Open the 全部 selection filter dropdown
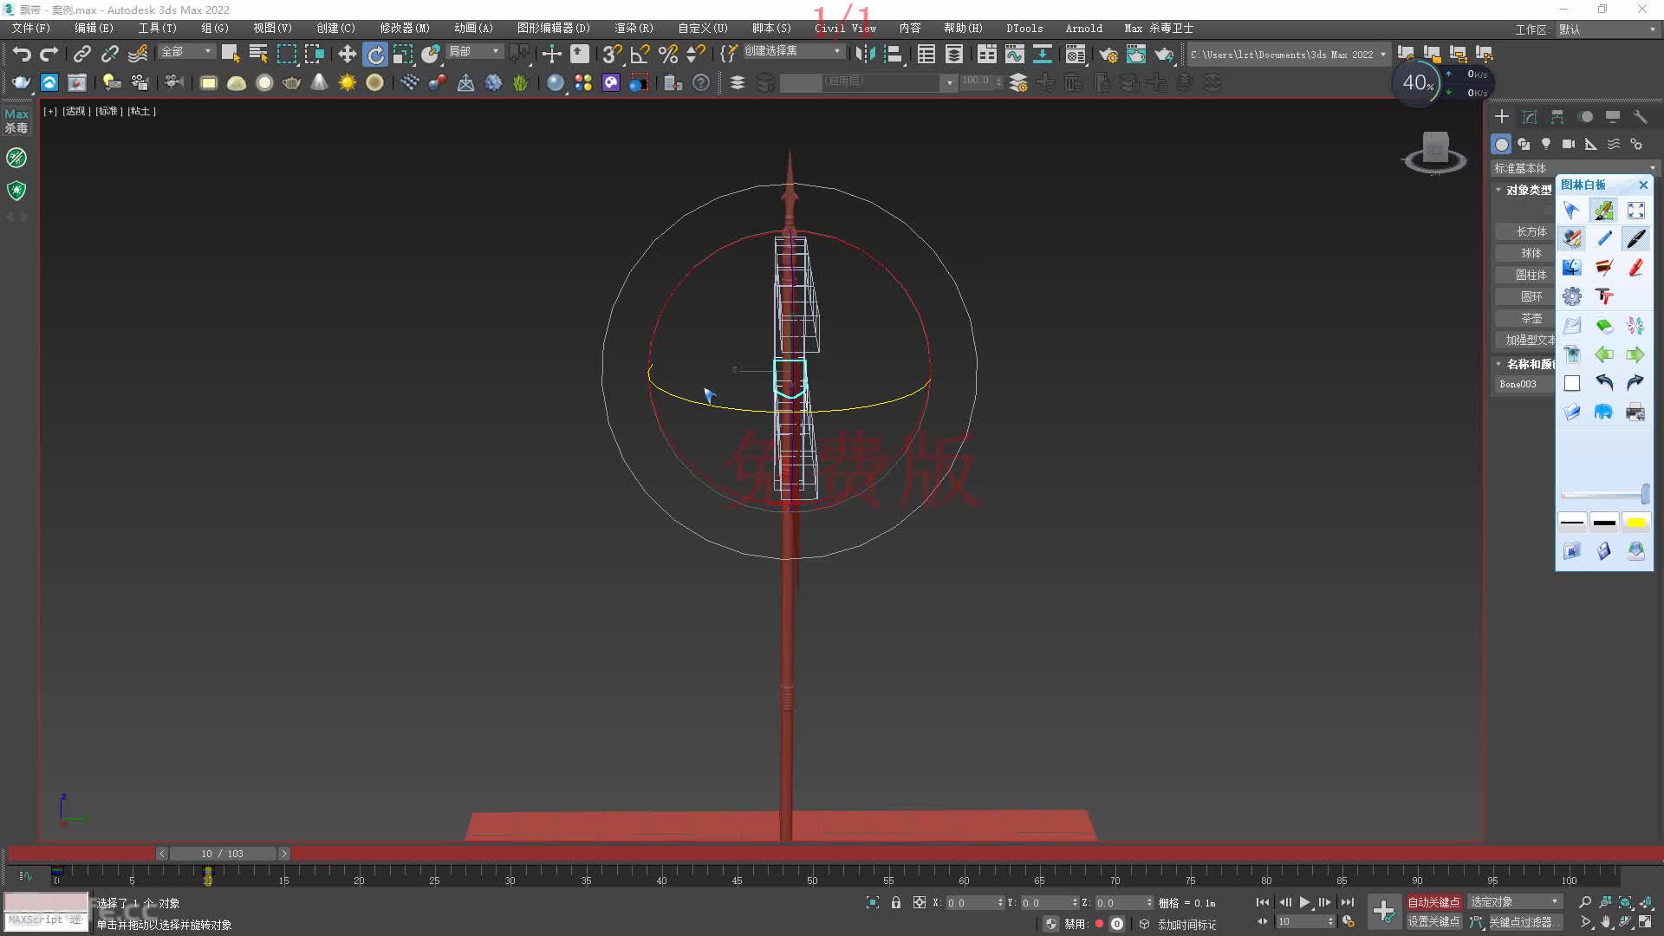 185,52
